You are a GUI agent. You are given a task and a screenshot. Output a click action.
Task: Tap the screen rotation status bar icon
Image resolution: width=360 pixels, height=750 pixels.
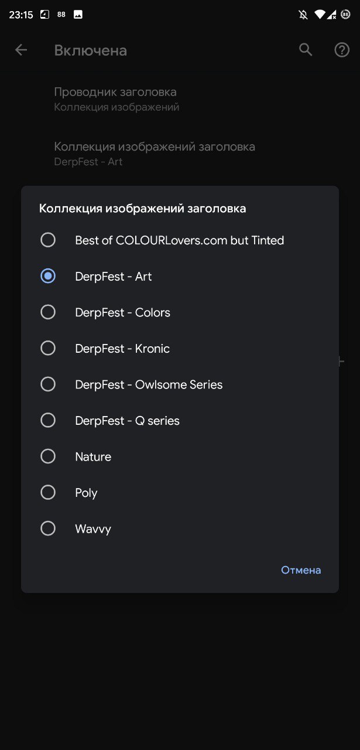tap(45, 15)
